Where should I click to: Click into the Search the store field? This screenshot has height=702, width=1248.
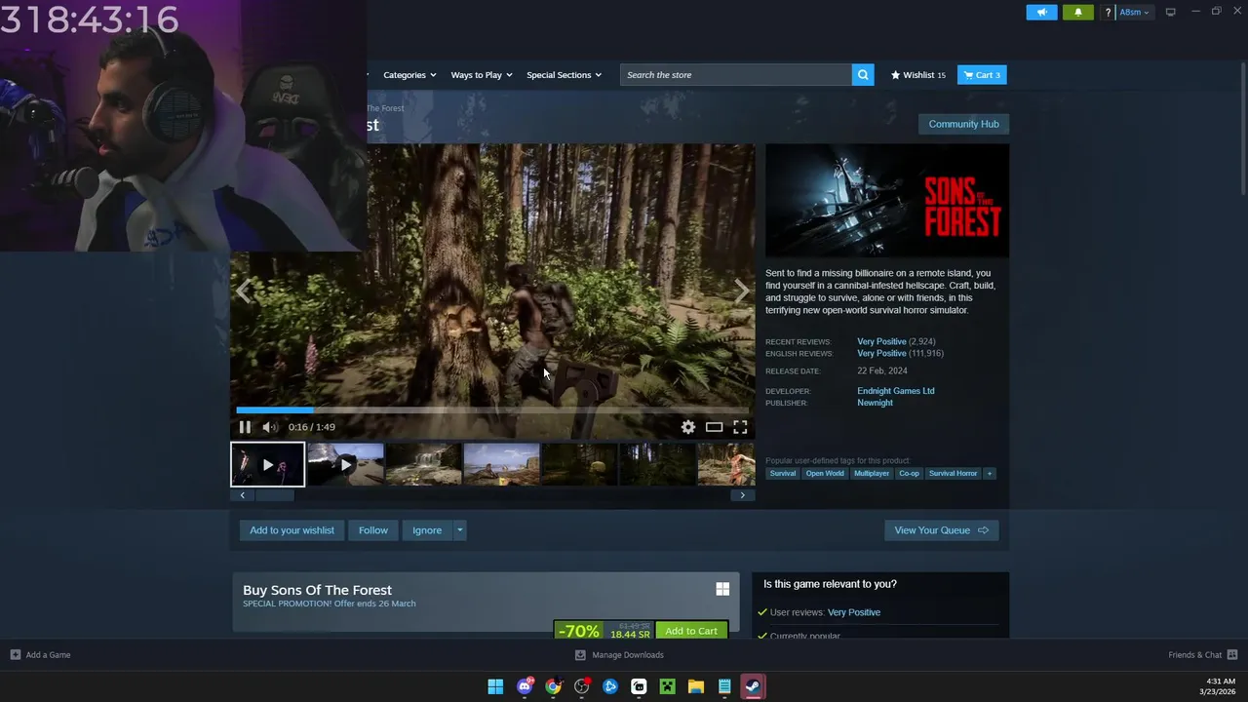click(x=736, y=75)
